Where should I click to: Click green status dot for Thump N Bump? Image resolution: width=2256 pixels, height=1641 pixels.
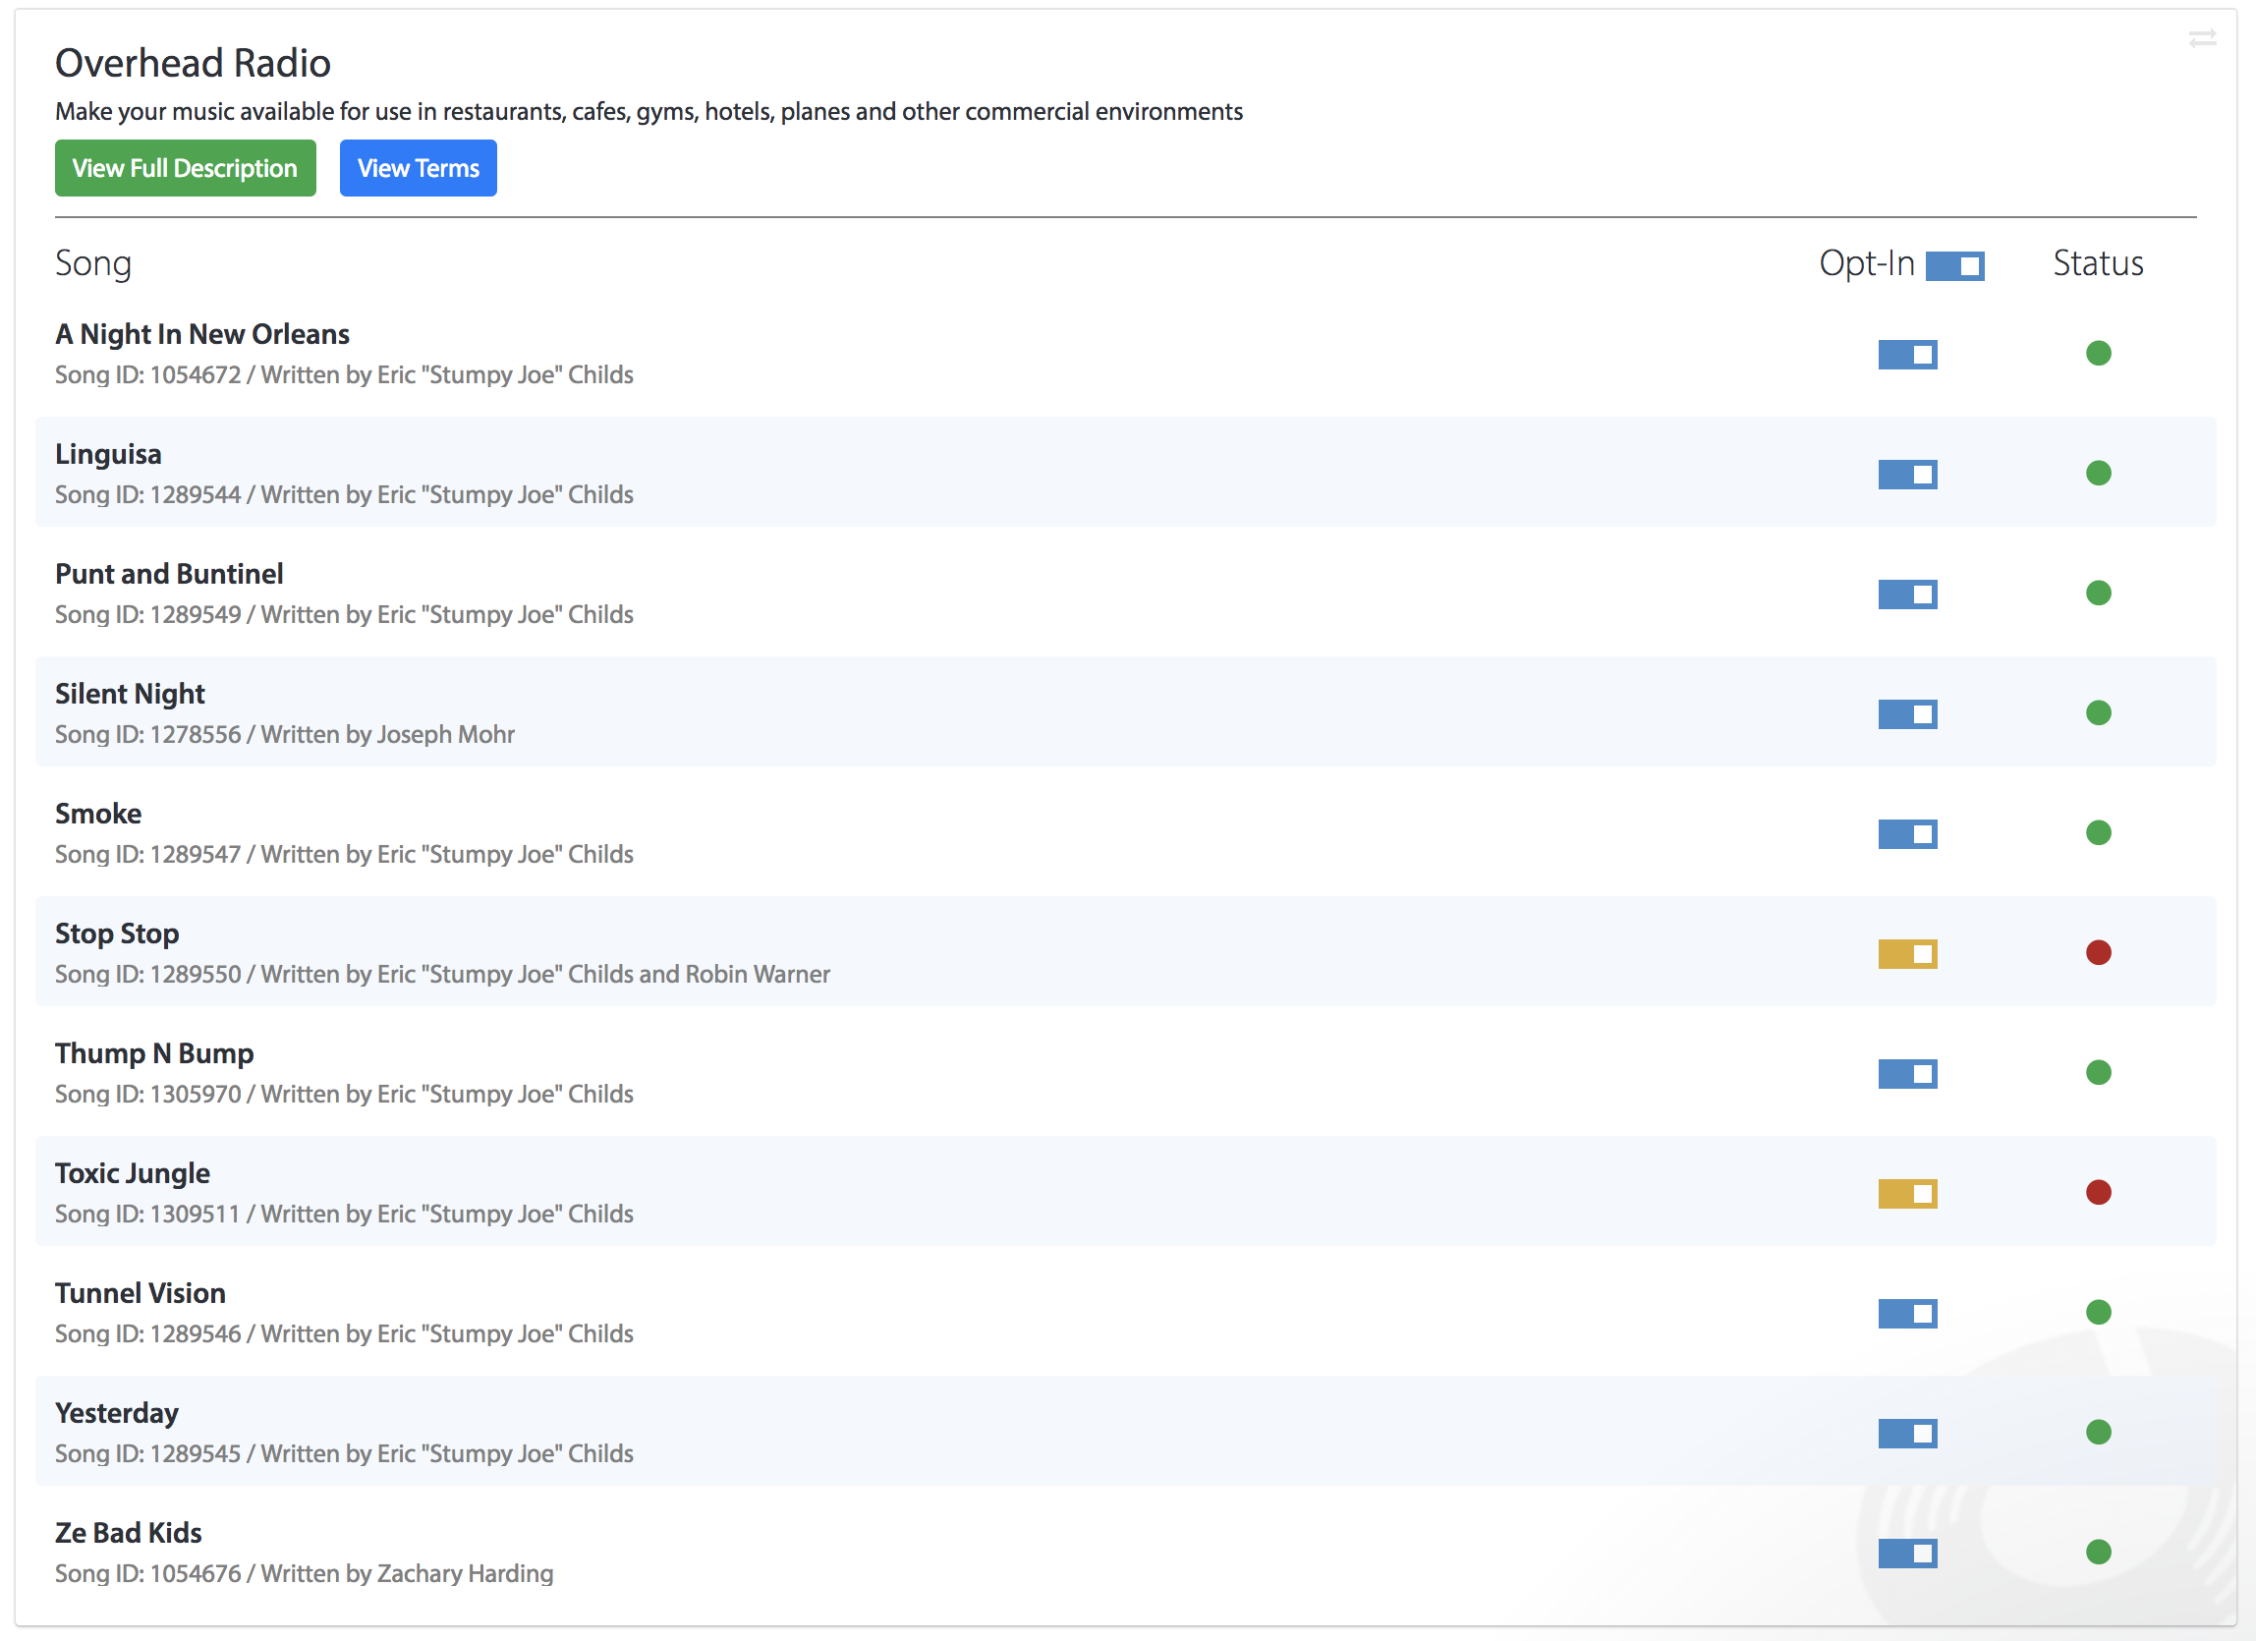[x=2098, y=1072]
